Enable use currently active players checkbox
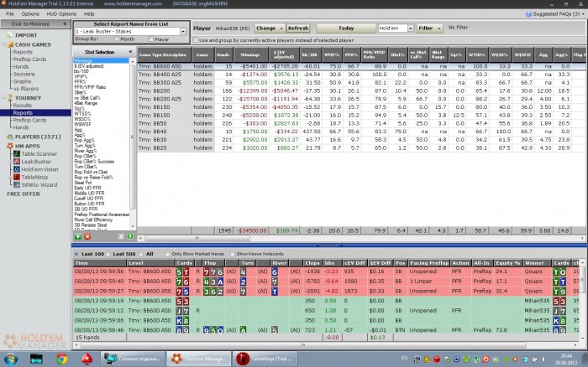Screen dimensions: 588x367 pos(195,40)
